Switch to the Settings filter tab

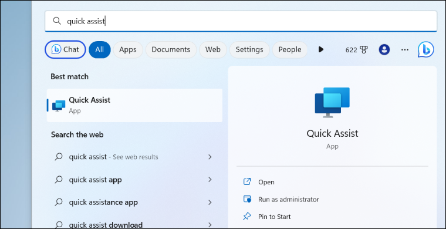point(249,49)
